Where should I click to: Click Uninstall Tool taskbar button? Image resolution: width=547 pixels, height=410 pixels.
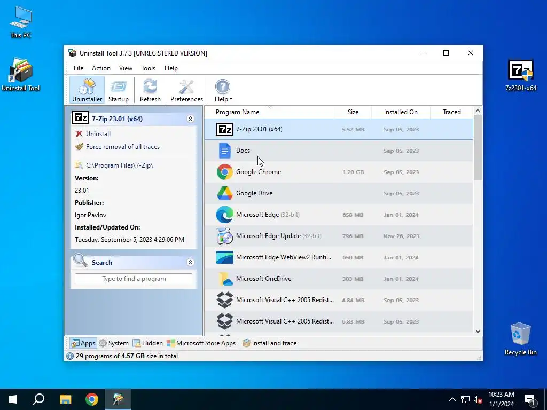click(x=118, y=399)
